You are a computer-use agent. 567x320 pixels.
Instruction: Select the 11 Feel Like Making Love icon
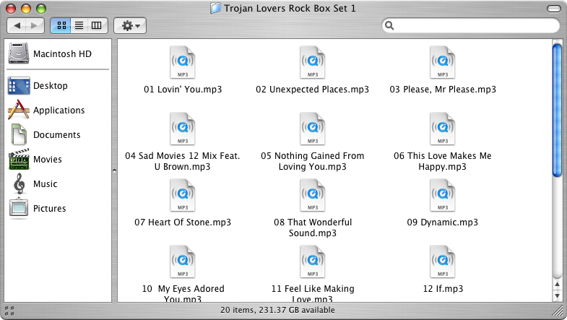[313, 261]
